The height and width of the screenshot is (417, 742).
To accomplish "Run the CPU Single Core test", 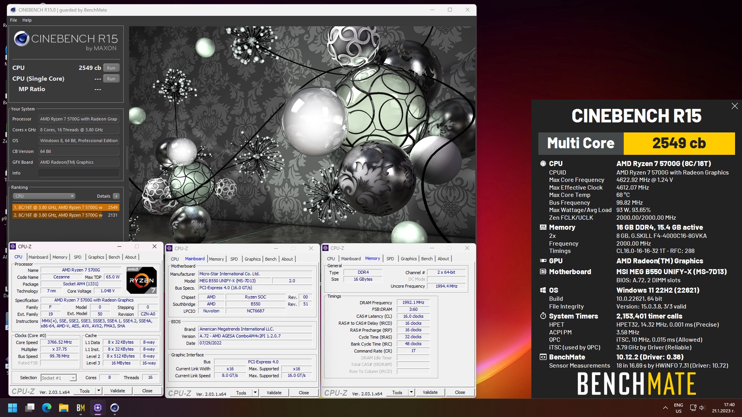I will coord(111,79).
